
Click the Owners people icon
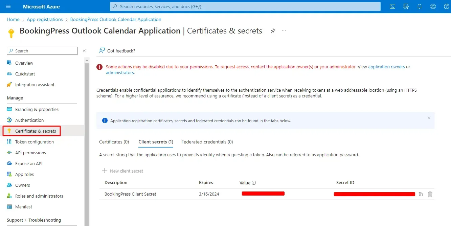(x=9, y=185)
